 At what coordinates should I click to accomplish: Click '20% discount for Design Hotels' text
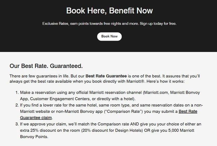[112, 130]
